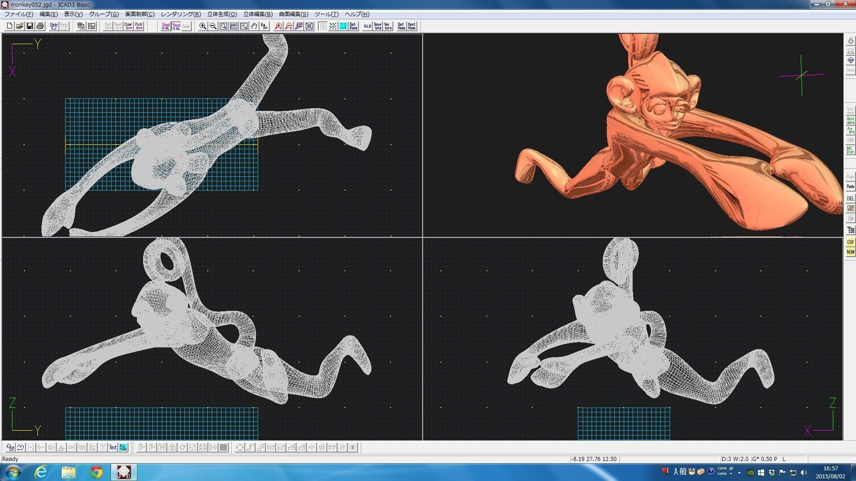Viewport: 856px width, 481px height.
Task: Click the Distance measure button
Action: (x=850, y=121)
